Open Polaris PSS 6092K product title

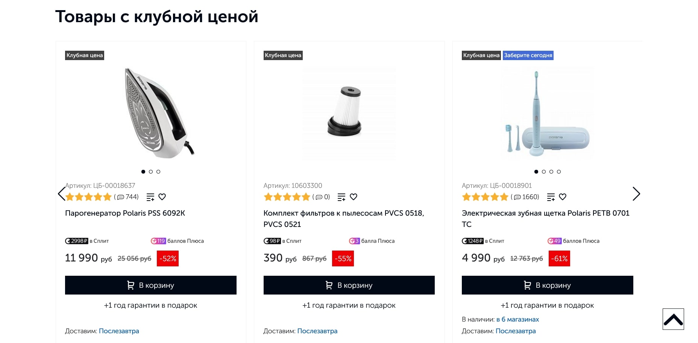coord(125,213)
